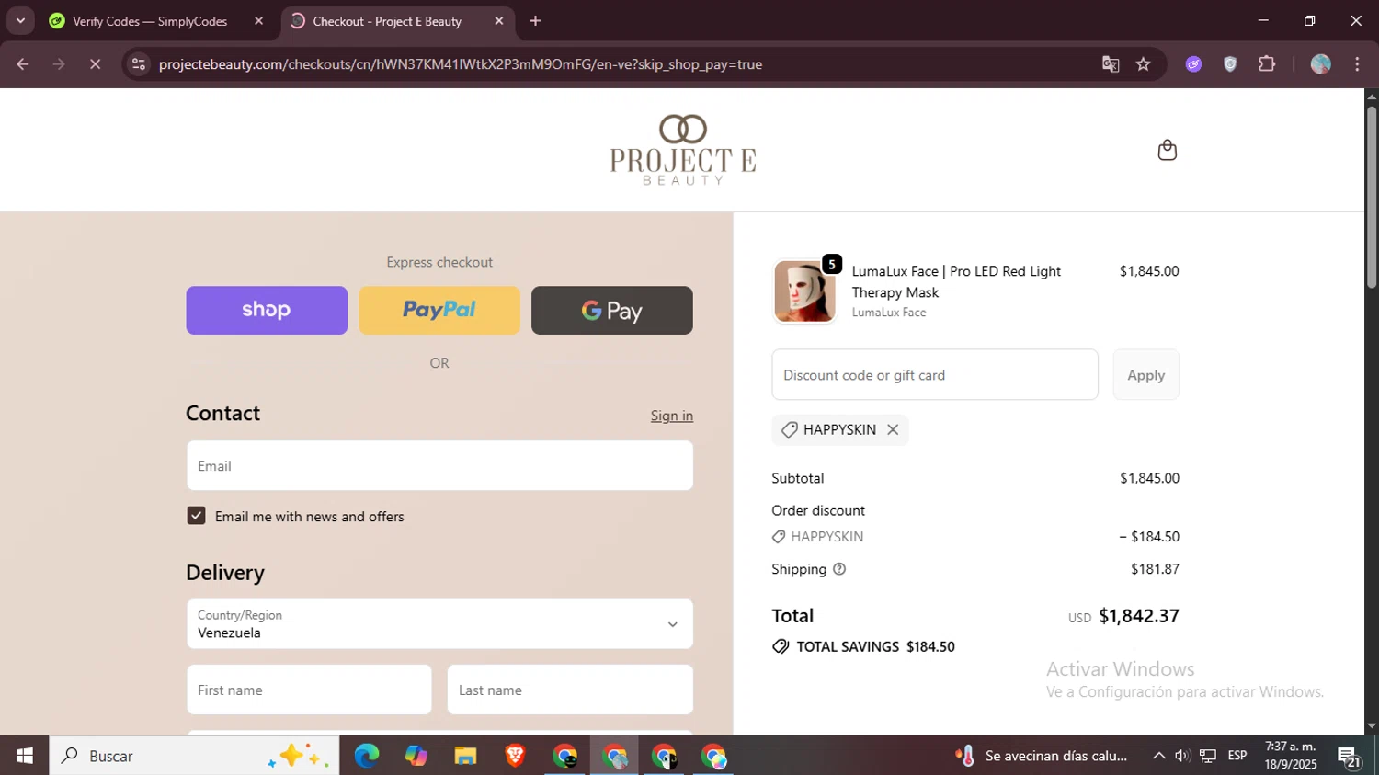Uncheck Email me with news and offers
The height and width of the screenshot is (775, 1379).
tap(196, 516)
